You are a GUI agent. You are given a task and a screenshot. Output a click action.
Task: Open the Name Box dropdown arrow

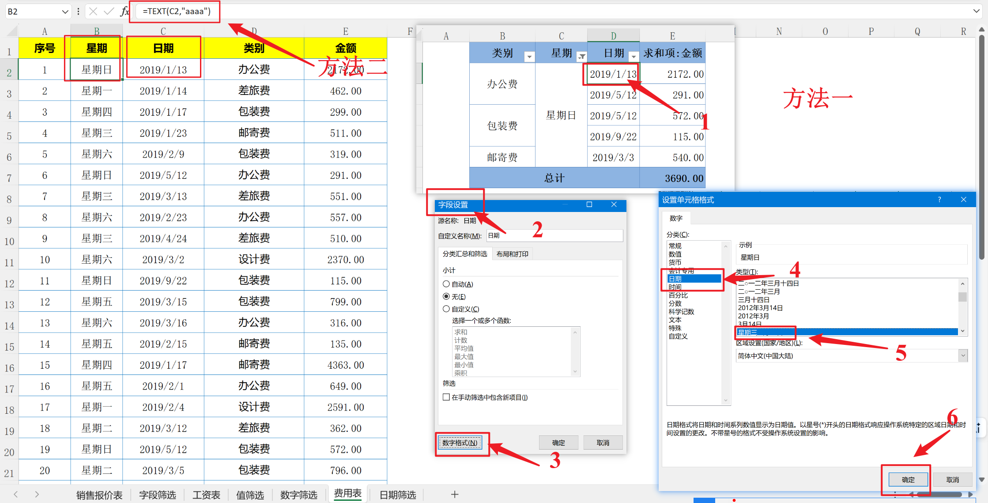65,11
